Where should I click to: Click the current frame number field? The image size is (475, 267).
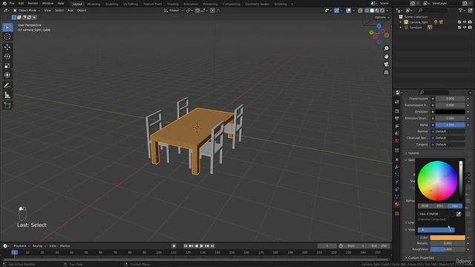327,246
